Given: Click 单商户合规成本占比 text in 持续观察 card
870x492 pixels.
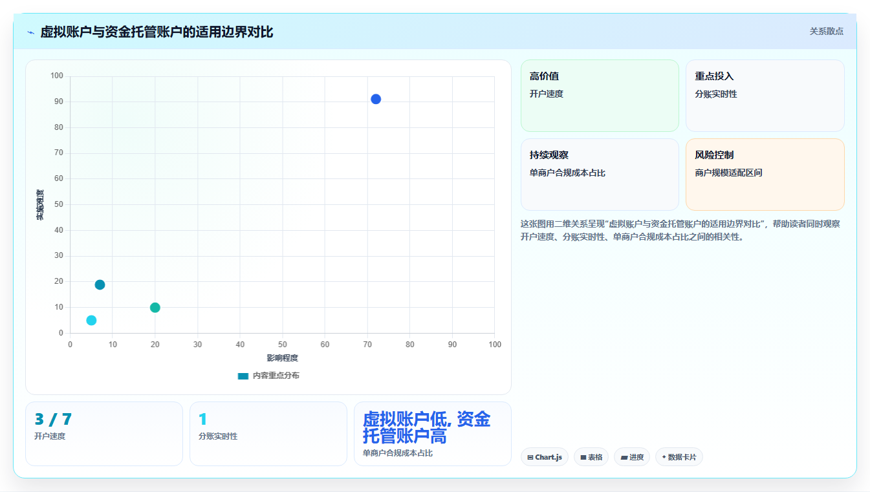Looking at the screenshot, I should (567, 173).
